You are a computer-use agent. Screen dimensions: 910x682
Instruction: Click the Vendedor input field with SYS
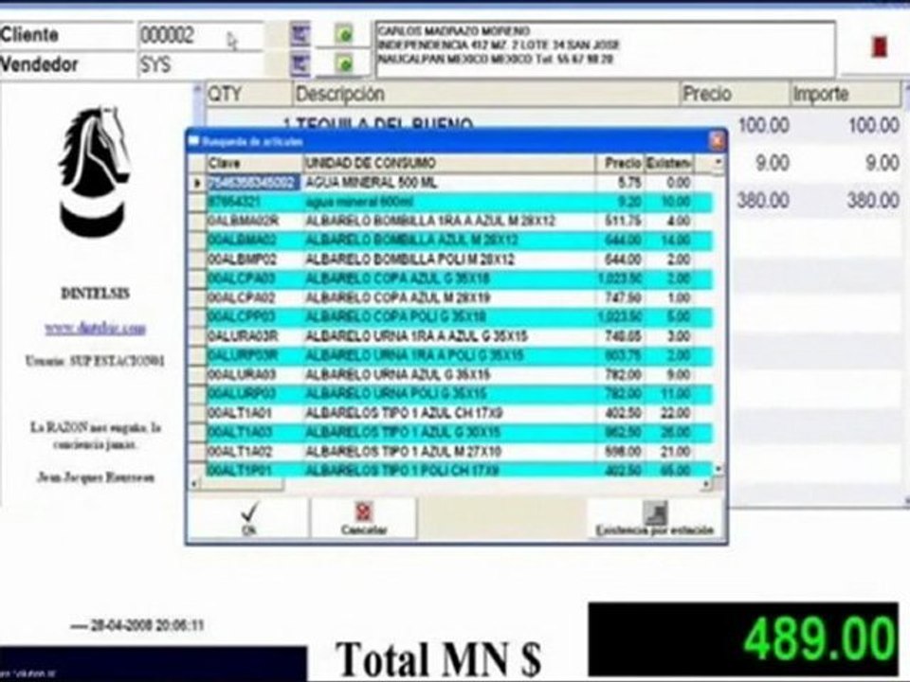coord(200,64)
